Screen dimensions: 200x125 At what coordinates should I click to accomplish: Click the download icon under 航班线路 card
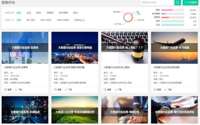(x=165, y=90)
